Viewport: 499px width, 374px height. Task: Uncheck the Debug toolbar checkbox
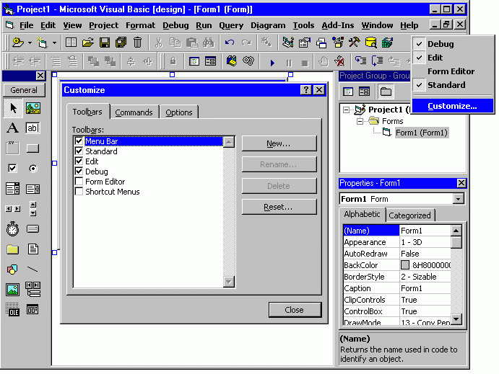[x=79, y=171]
